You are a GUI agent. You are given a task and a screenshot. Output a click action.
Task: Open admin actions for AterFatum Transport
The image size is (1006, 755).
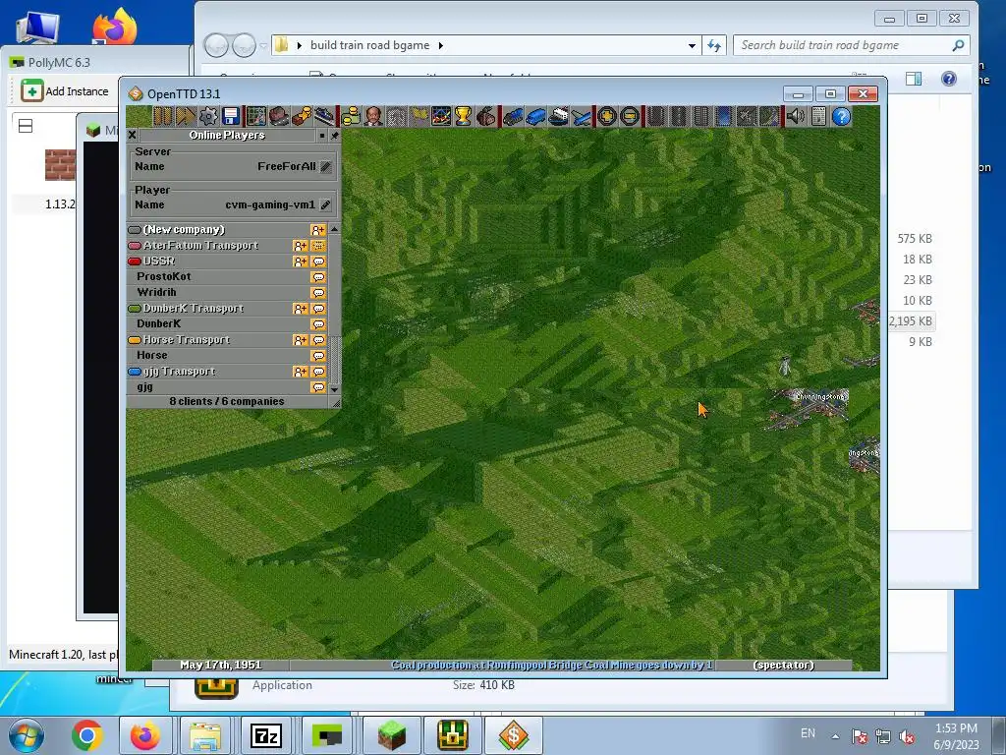tap(318, 245)
